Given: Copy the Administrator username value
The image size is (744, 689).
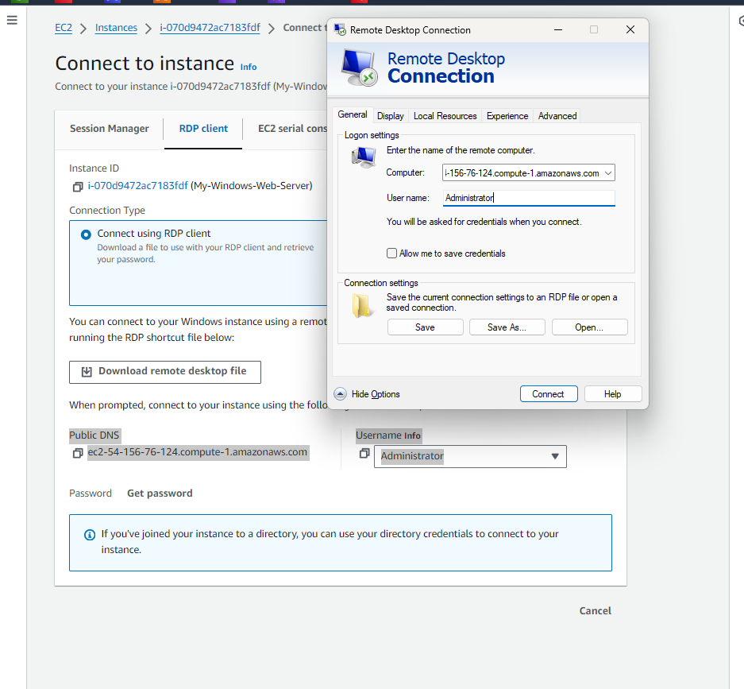Looking at the screenshot, I should [364, 454].
